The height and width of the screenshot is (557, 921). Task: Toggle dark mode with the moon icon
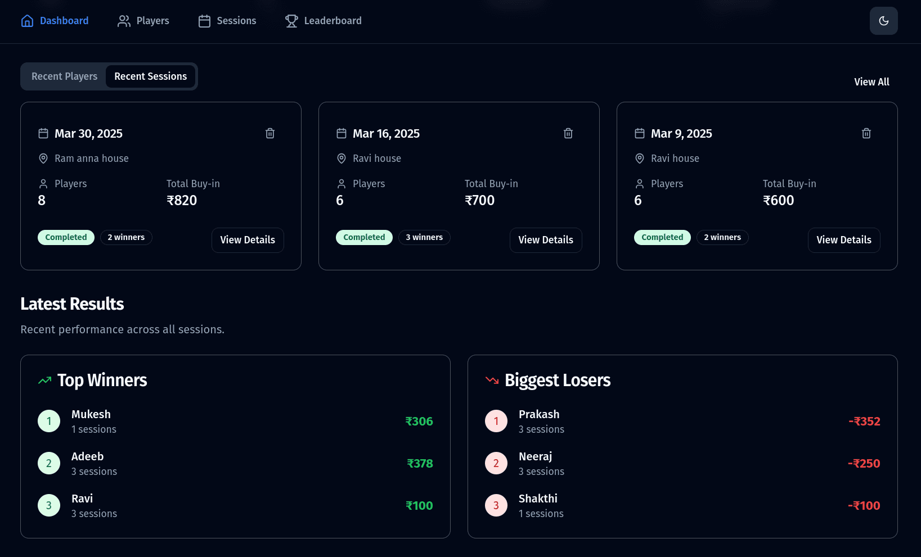[x=884, y=20]
